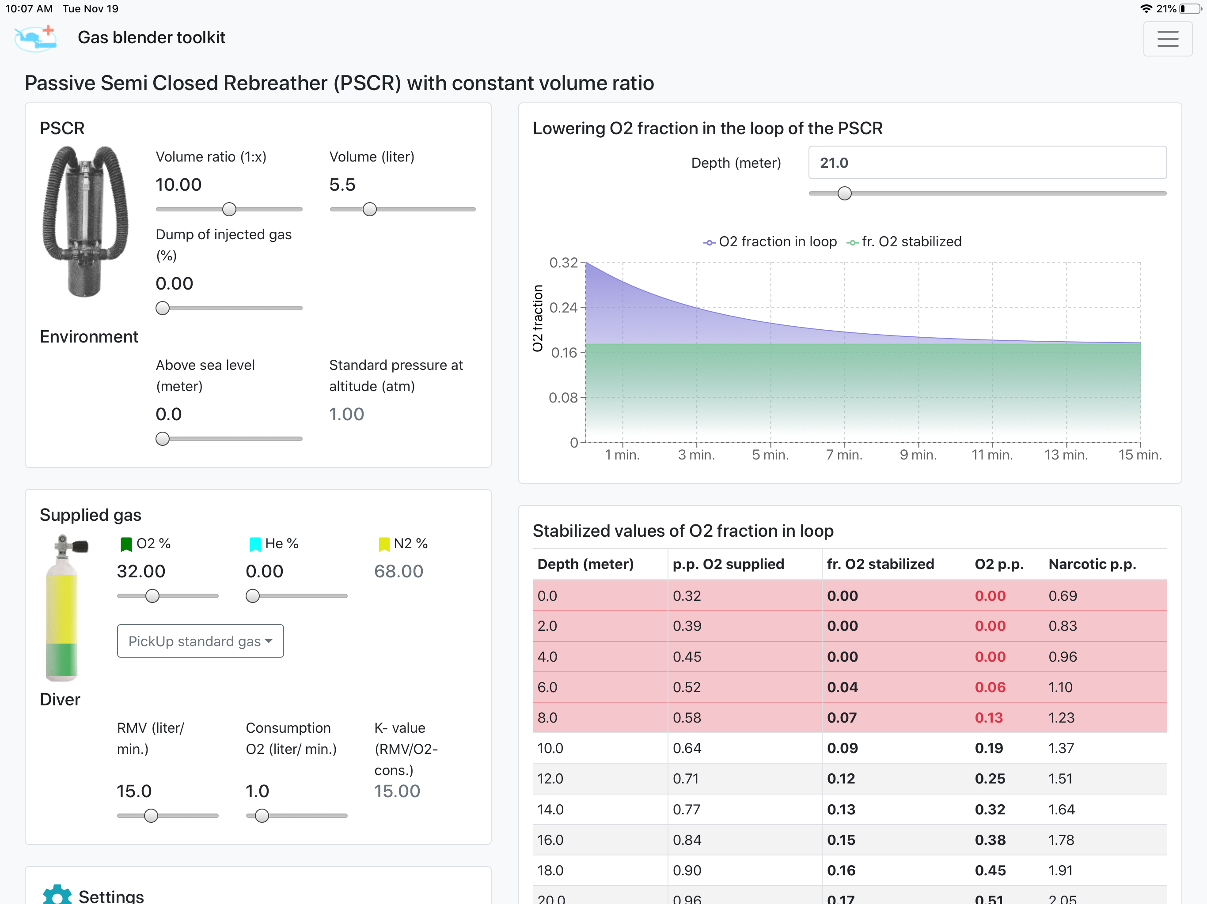
Task: Tap the PSCR rebreather image
Action: [x=86, y=221]
